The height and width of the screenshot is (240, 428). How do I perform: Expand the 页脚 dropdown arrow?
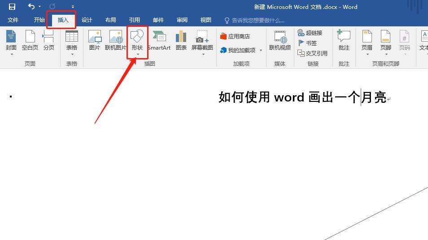[386, 55]
